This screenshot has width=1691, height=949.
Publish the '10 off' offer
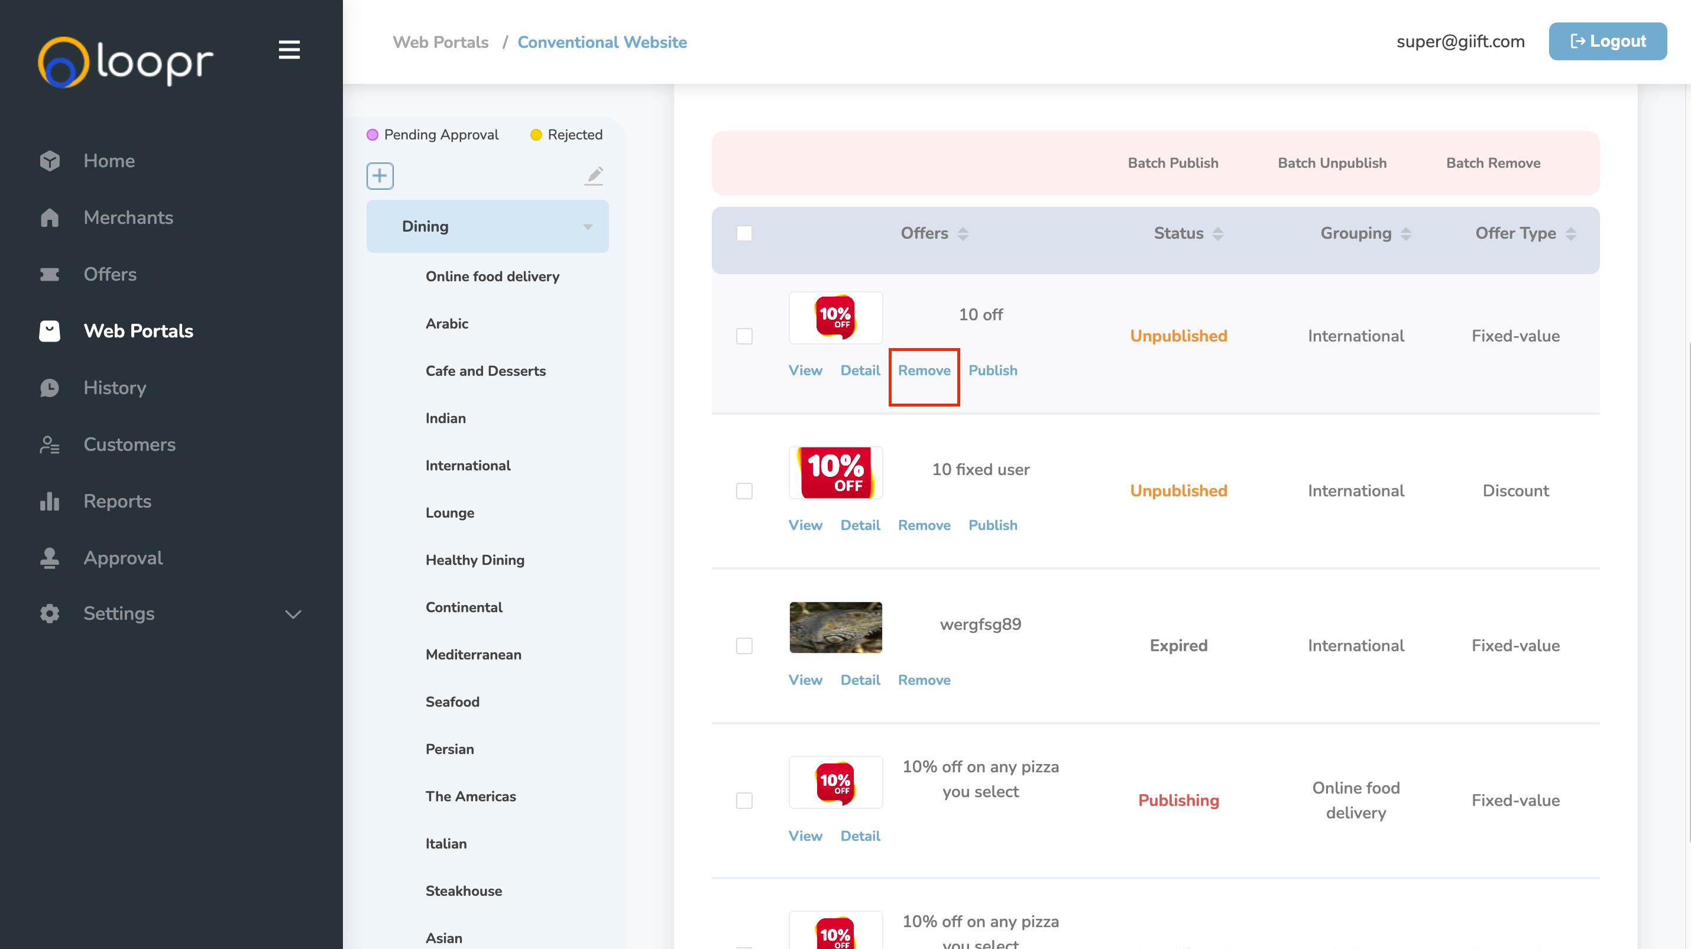[x=993, y=370]
